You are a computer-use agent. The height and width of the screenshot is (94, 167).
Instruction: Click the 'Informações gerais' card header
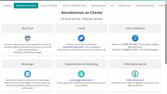[x=135, y=64]
